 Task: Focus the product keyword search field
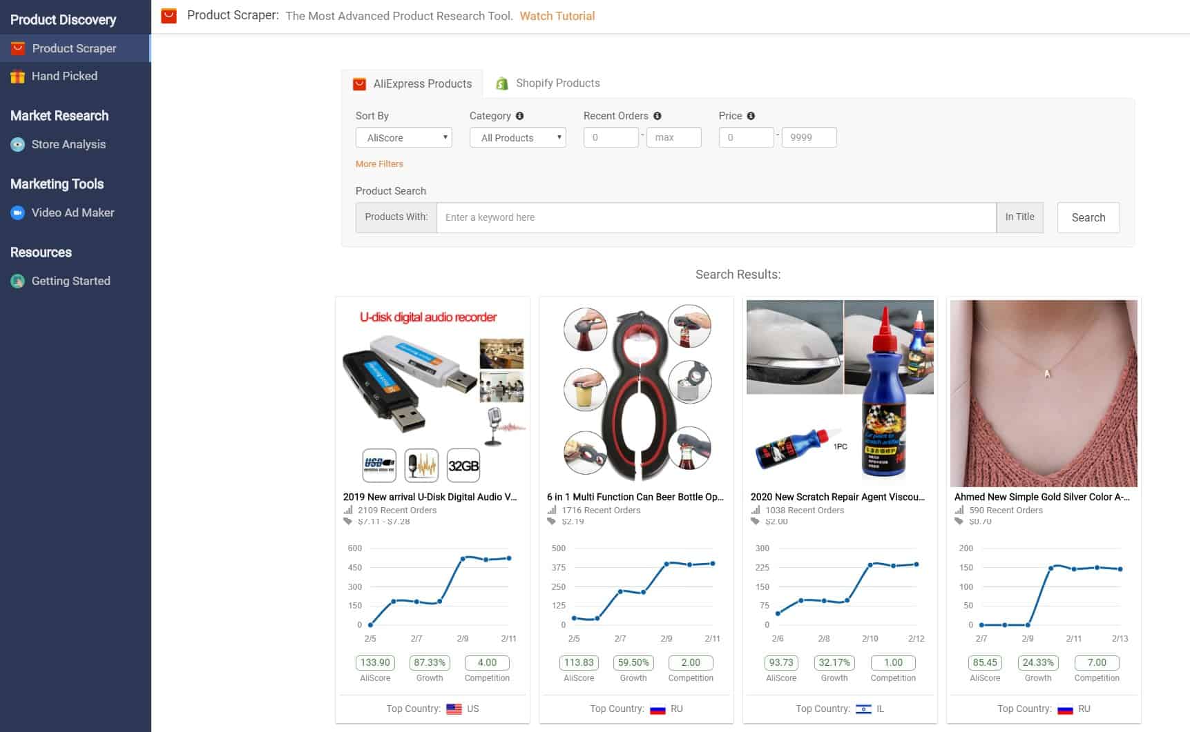coord(716,217)
